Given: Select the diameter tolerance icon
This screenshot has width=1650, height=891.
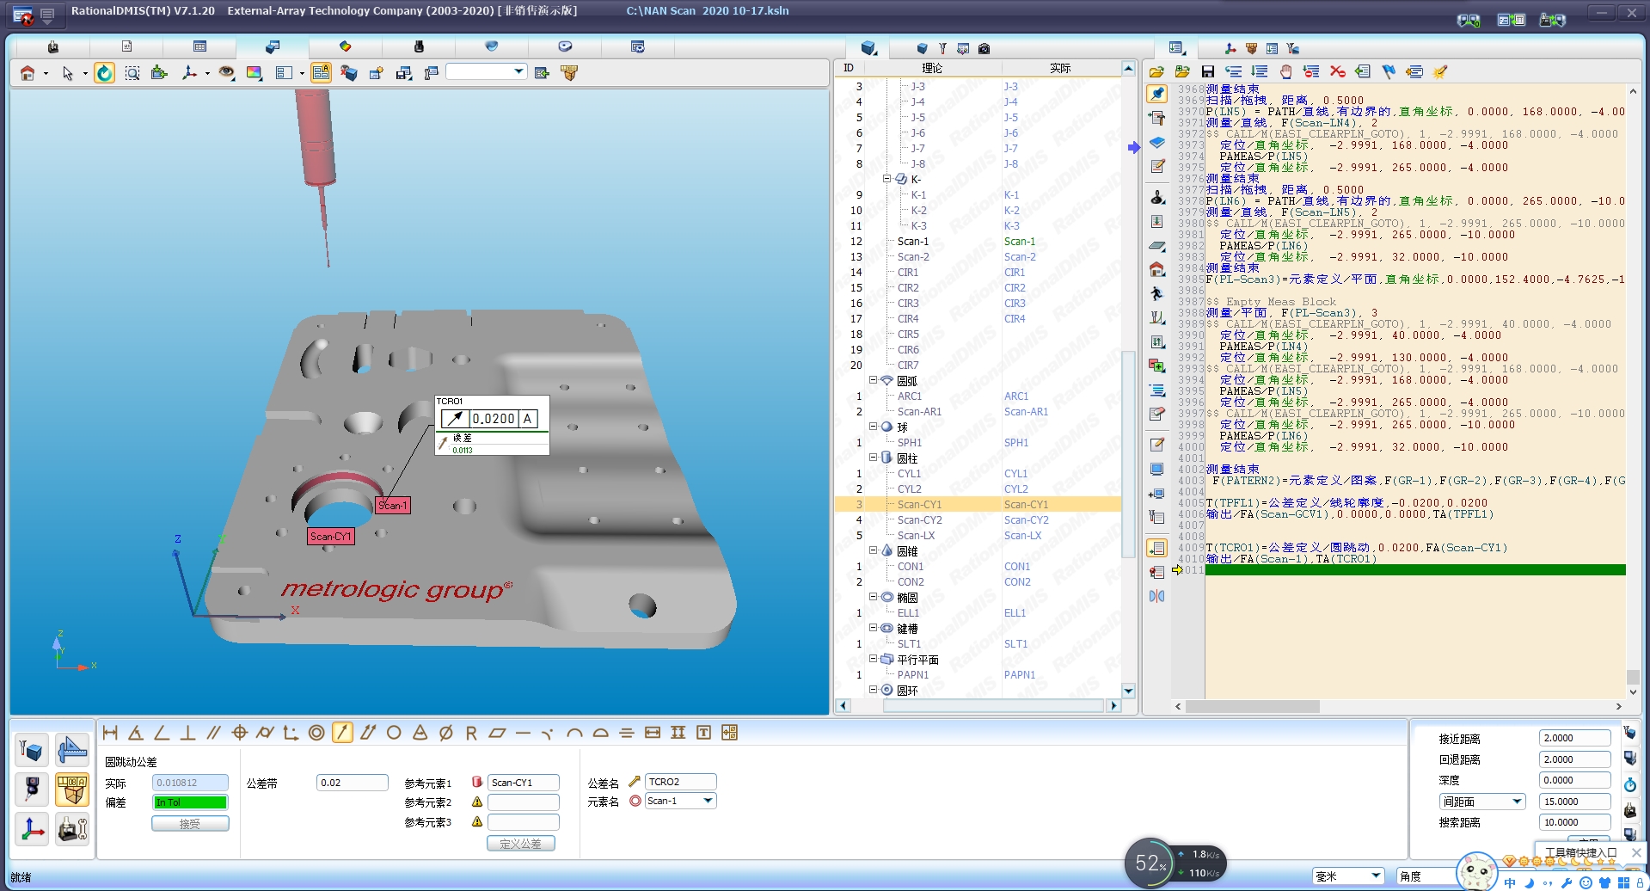Looking at the screenshot, I should coord(445,733).
